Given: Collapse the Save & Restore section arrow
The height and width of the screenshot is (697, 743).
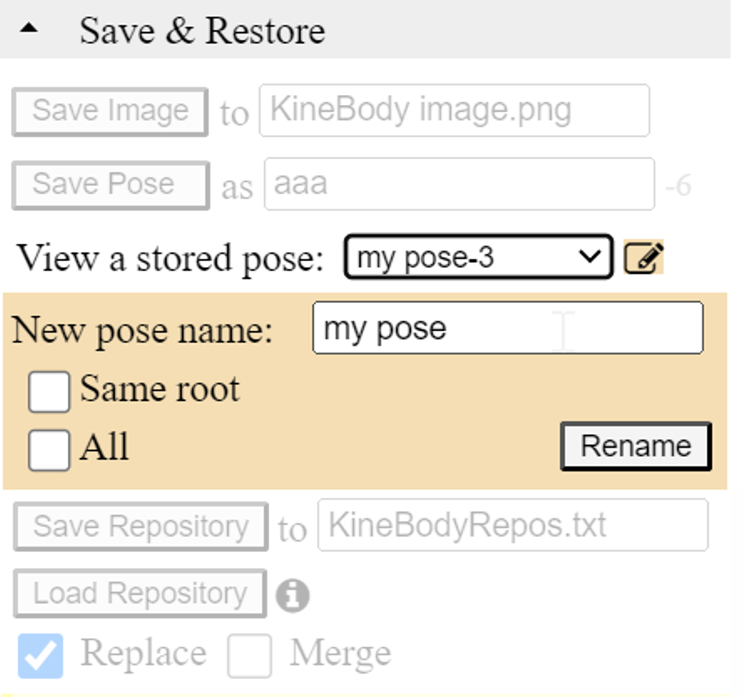Looking at the screenshot, I should click(x=29, y=29).
